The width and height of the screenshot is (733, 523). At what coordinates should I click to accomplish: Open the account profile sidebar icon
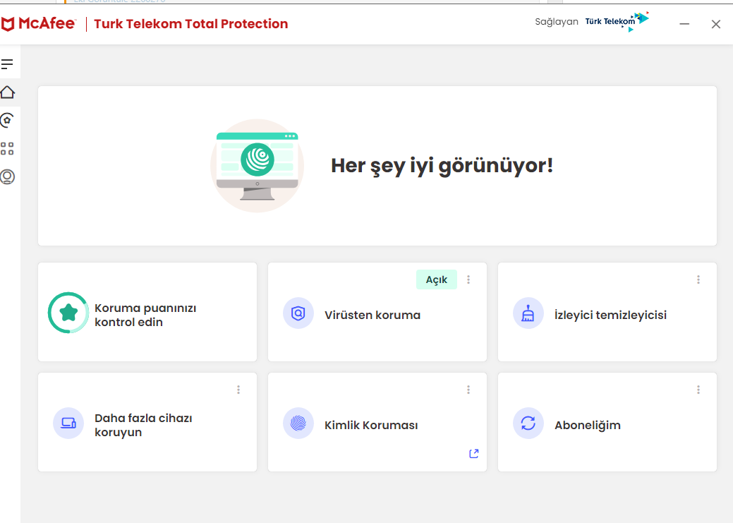tap(7, 177)
